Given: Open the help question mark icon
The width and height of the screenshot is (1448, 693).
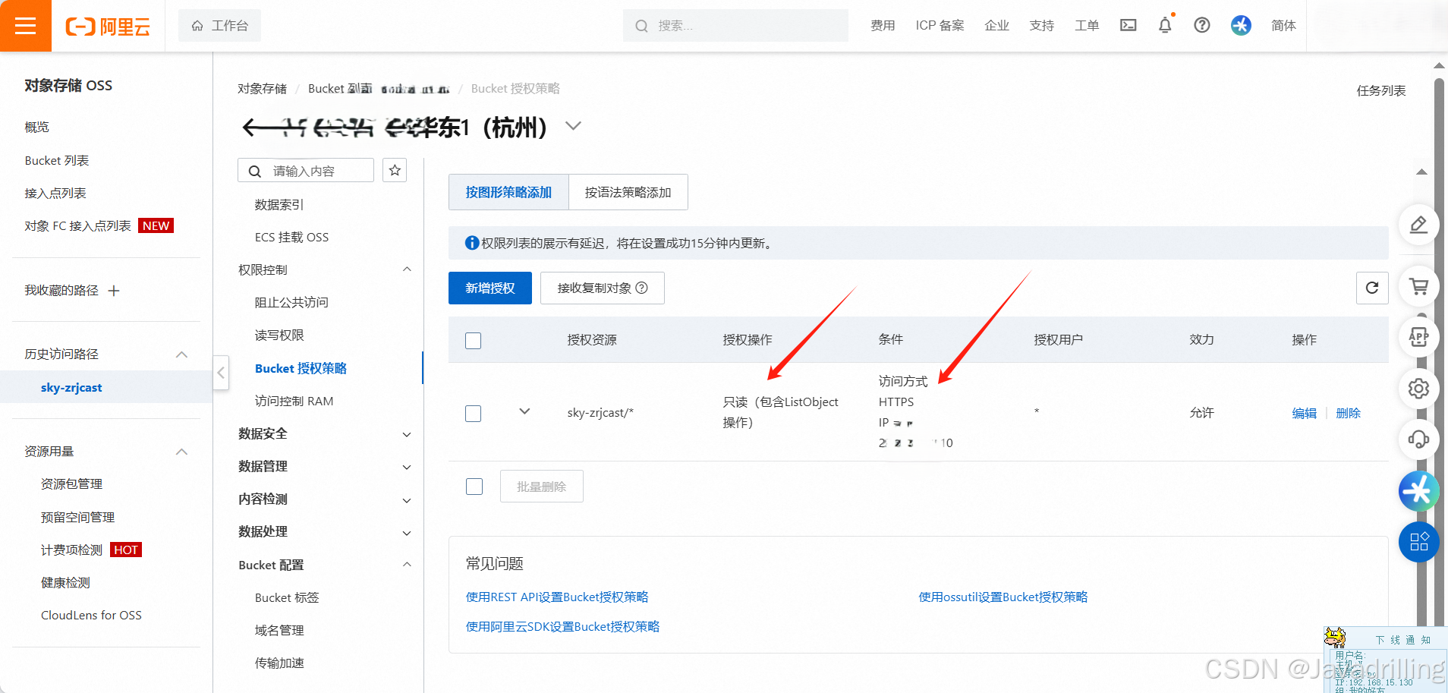Looking at the screenshot, I should (x=1202, y=25).
